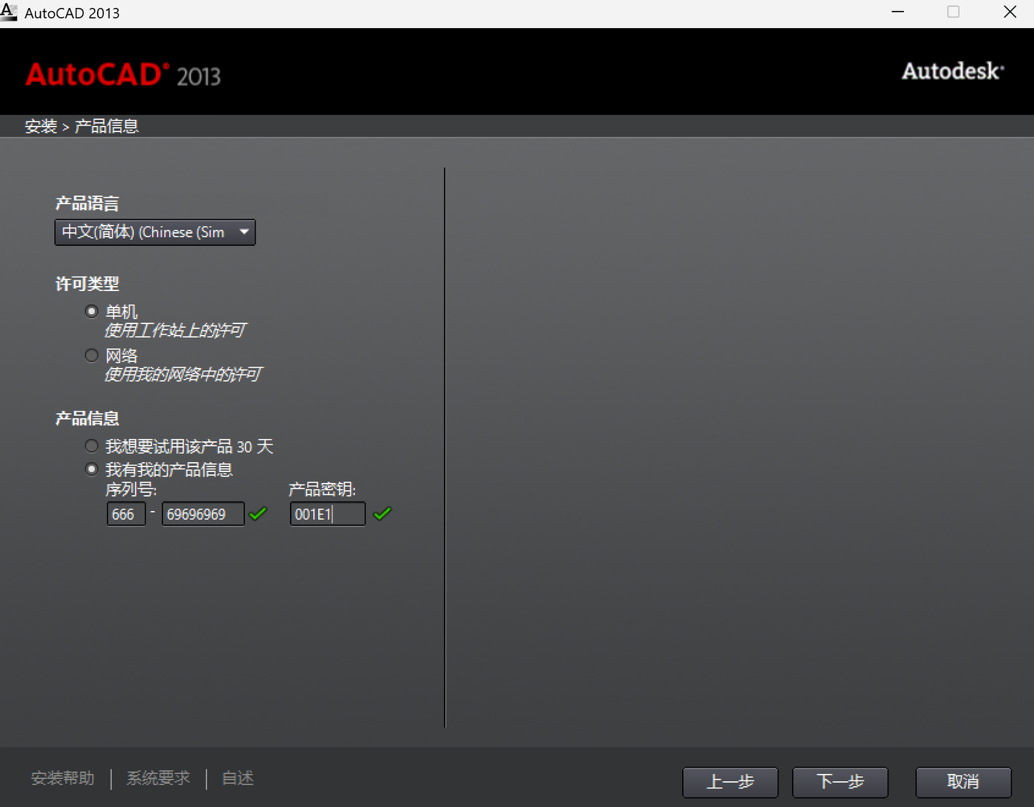
Task: Select the 单机 license type
Action: (x=92, y=310)
